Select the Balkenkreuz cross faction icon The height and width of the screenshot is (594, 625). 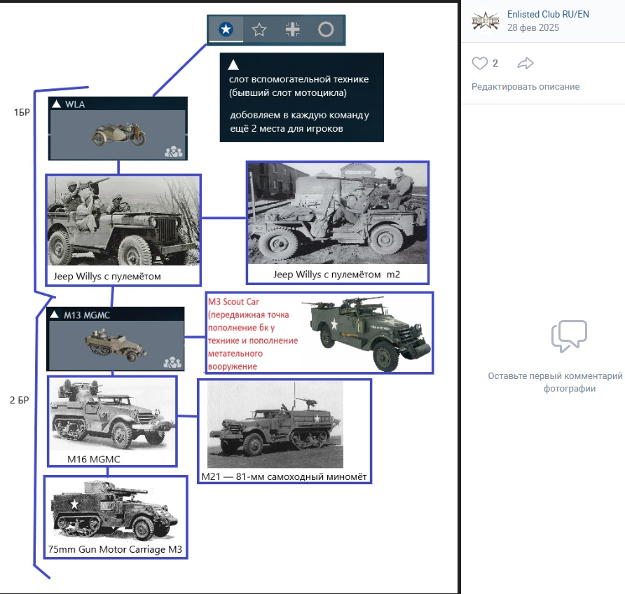pyautogui.click(x=293, y=29)
